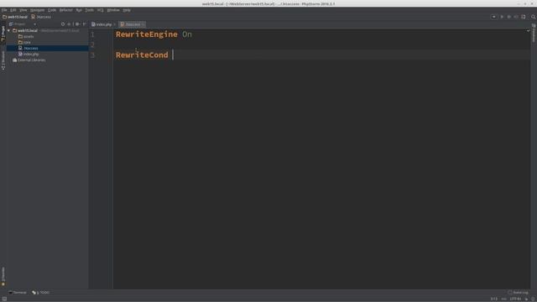Collapse the web15.local project root
The height and width of the screenshot is (302, 537).
pos(9,30)
